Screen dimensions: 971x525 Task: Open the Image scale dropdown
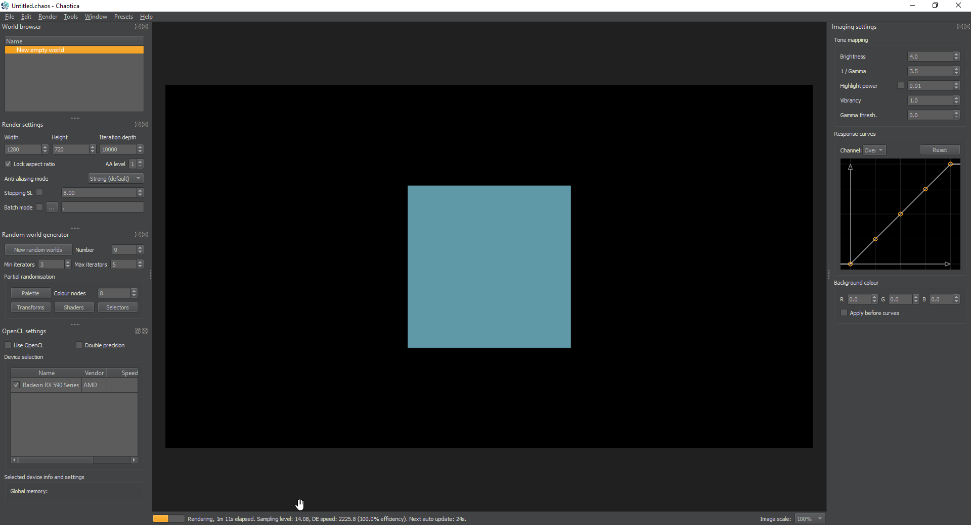[x=810, y=519]
